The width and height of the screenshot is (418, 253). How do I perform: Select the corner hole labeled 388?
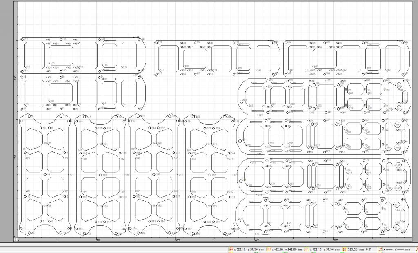pyautogui.click(x=285, y=42)
